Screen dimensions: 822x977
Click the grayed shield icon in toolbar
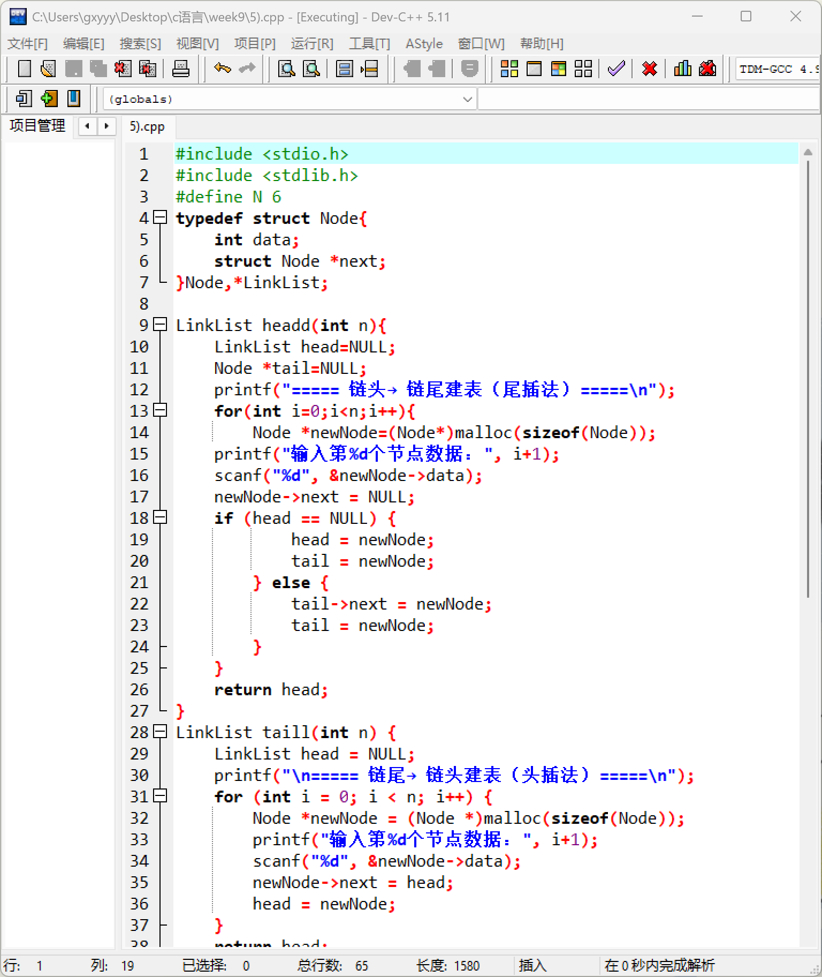coord(469,69)
